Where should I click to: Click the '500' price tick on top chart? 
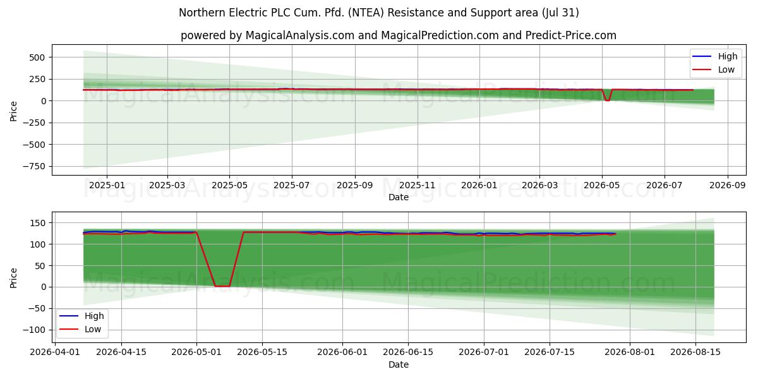[39, 57]
